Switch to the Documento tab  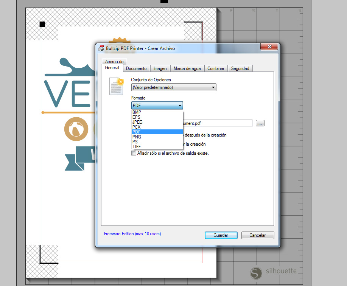[136, 68]
